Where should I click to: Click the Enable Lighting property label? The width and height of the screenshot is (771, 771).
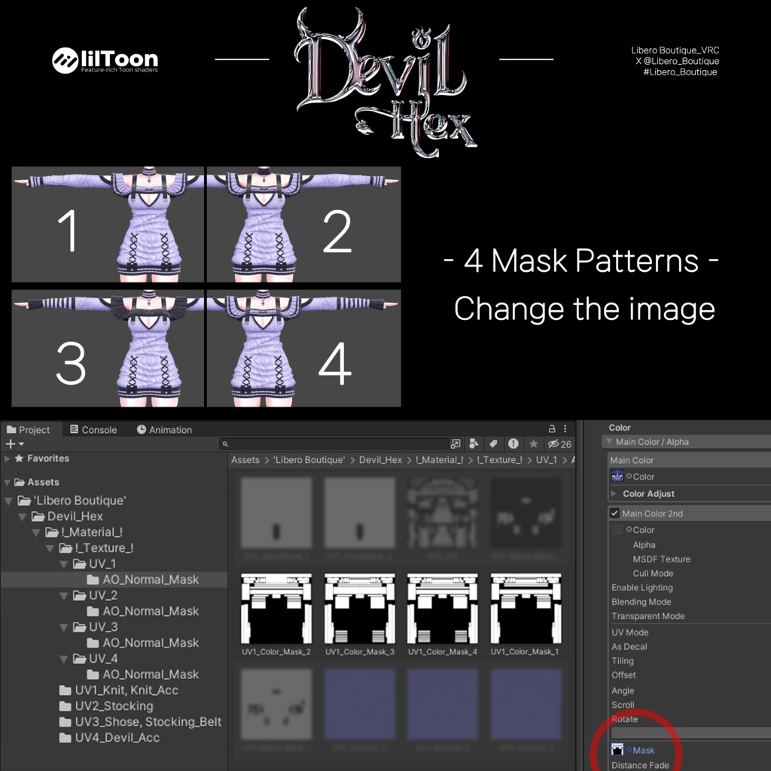[641, 587]
